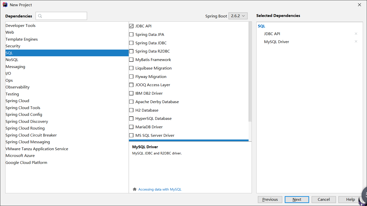Remove MySQL Driver from selected dependencies

[x=356, y=41]
